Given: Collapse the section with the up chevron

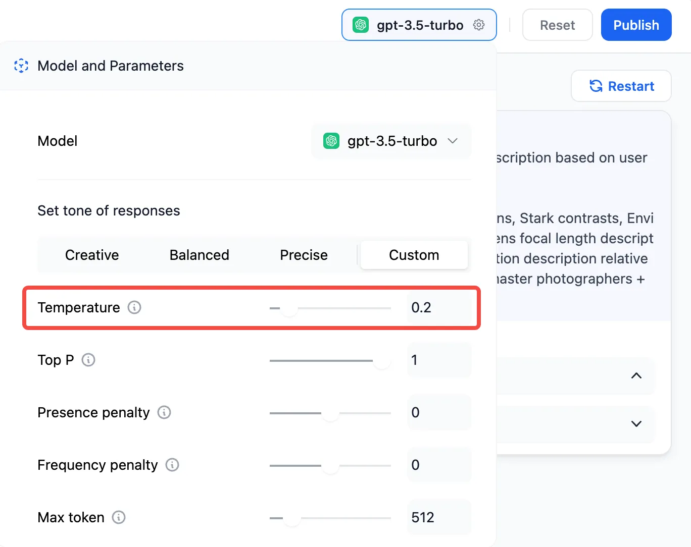Looking at the screenshot, I should coord(636,375).
